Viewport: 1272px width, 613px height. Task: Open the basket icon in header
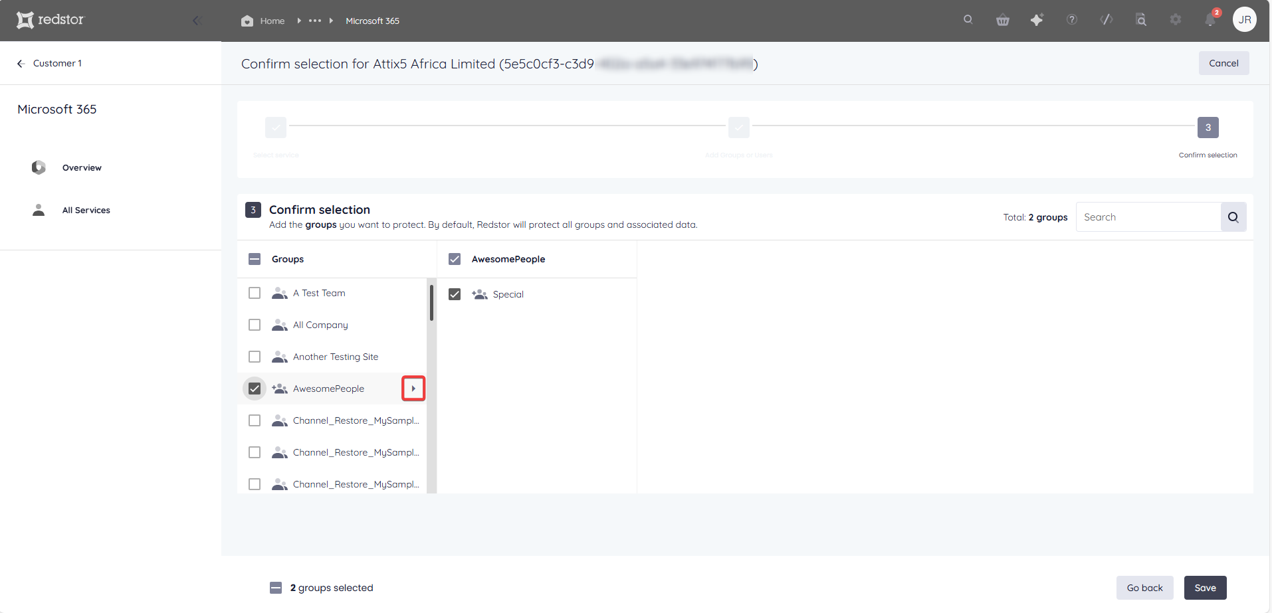coord(1003,20)
